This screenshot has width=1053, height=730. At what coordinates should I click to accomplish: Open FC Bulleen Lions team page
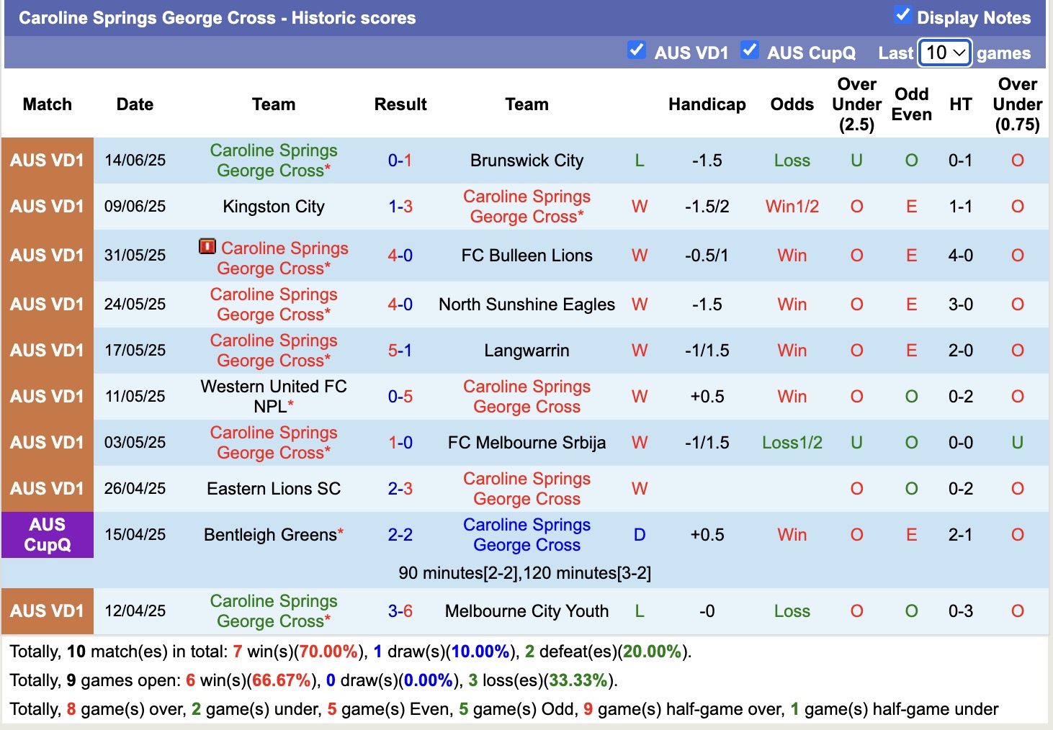(526, 256)
